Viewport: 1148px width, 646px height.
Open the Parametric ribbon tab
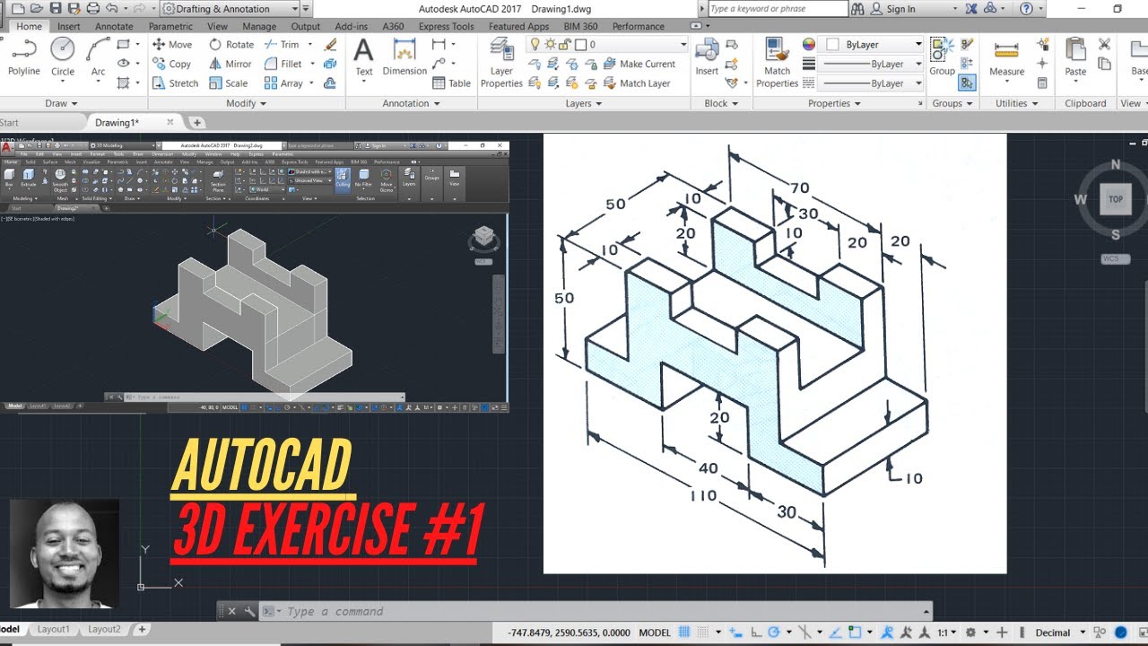pyautogui.click(x=170, y=26)
